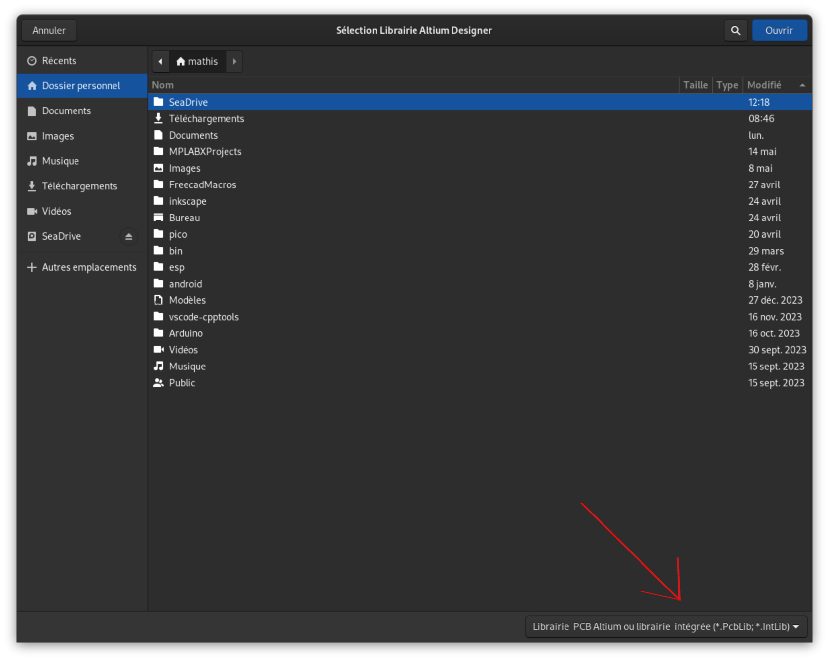The width and height of the screenshot is (829, 661).
Task: Click the 12:18 modified time of SeaDrive
Action: (758, 102)
